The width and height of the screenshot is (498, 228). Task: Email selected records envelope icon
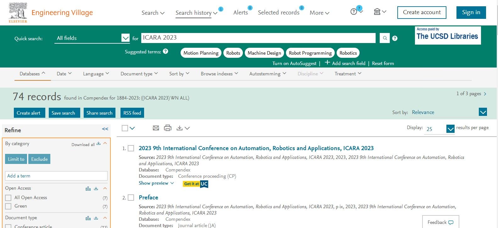156,128
